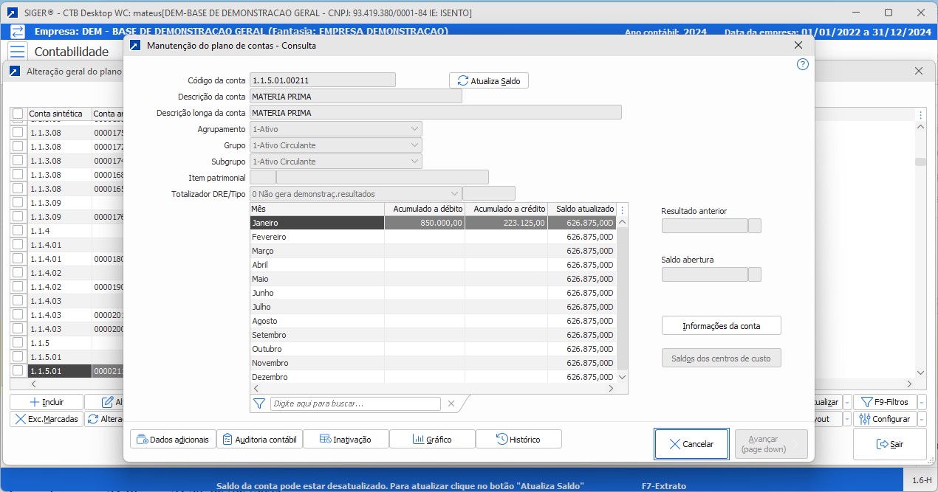The image size is (938, 492).
Task: Select the Fevereiro row in month table
Action: click(316, 237)
